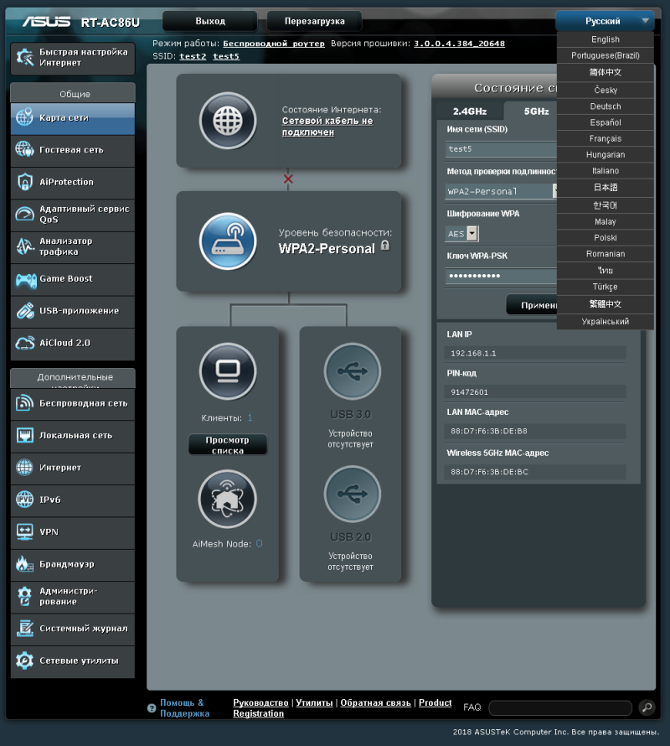
Task: Expand the Русский language dropdown
Action: [x=605, y=21]
